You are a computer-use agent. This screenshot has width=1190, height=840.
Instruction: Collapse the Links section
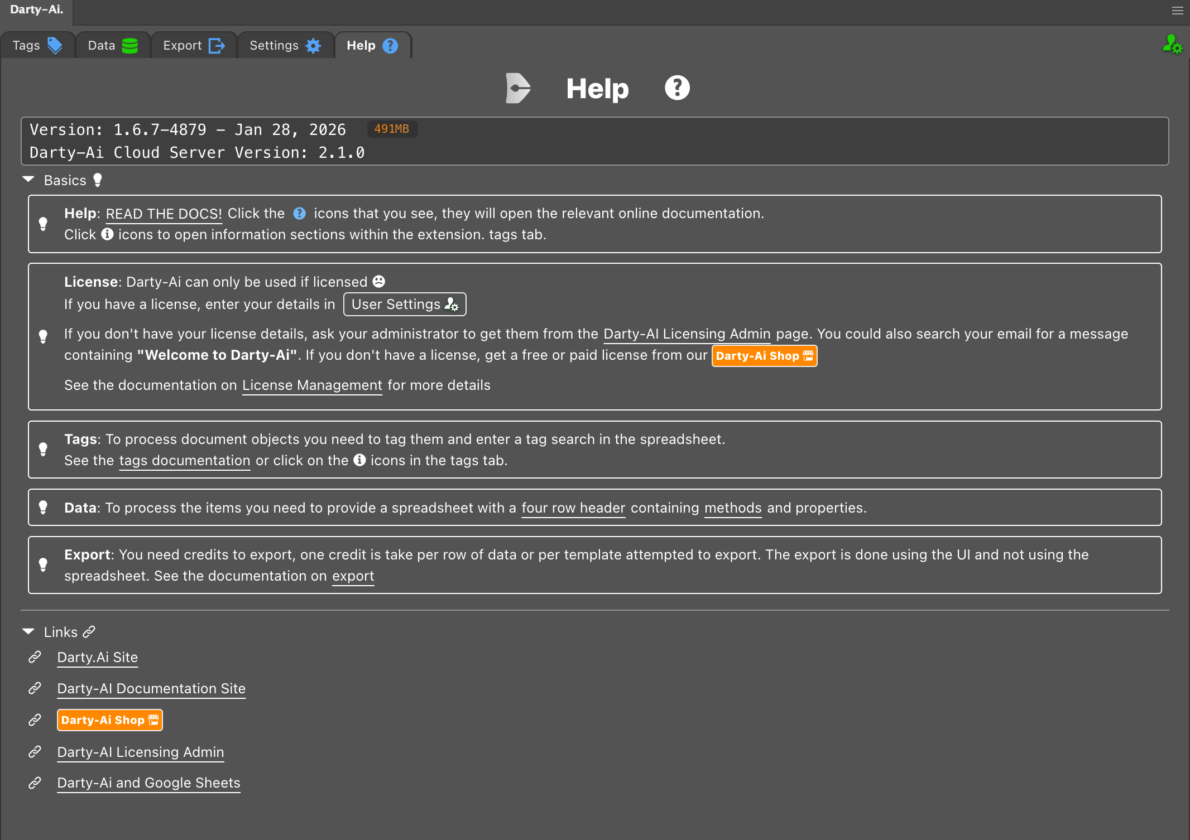tap(27, 631)
